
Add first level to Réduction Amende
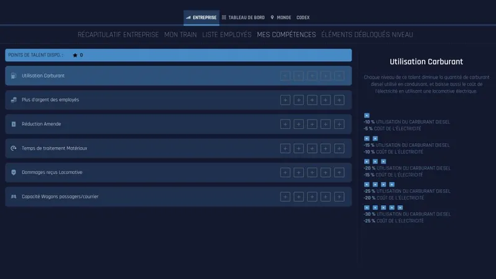click(285, 124)
